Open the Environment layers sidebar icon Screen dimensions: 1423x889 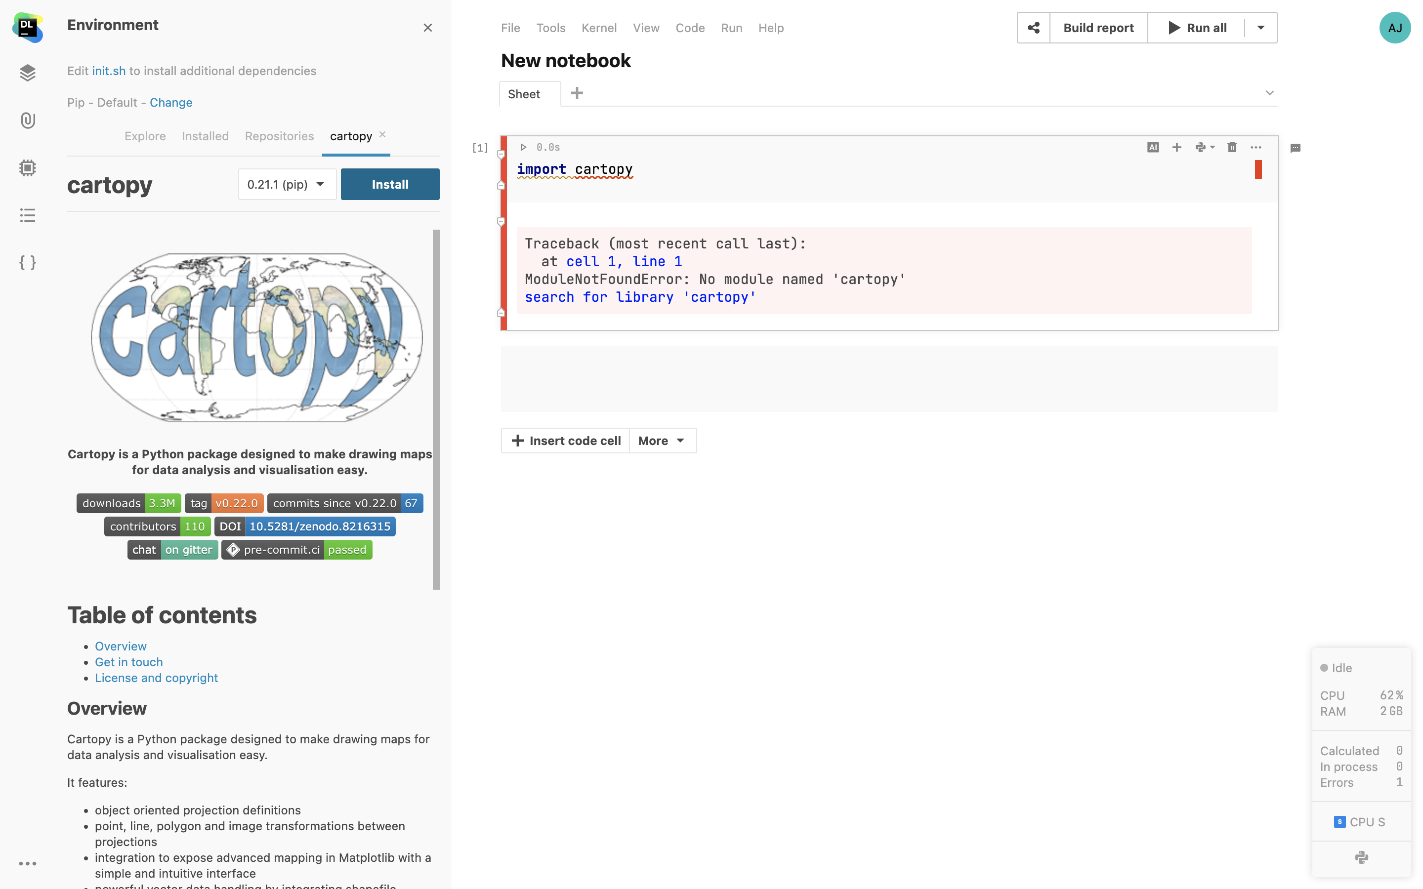(x=28, y=73)
